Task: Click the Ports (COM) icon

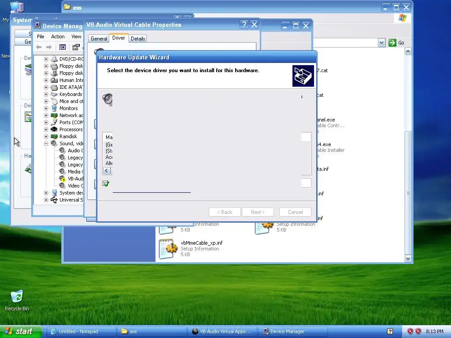Action: point(54,122)
